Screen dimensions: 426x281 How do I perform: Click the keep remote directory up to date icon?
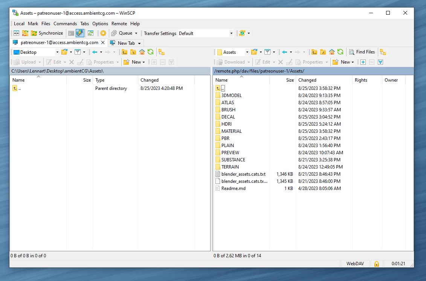pos(90,33)
